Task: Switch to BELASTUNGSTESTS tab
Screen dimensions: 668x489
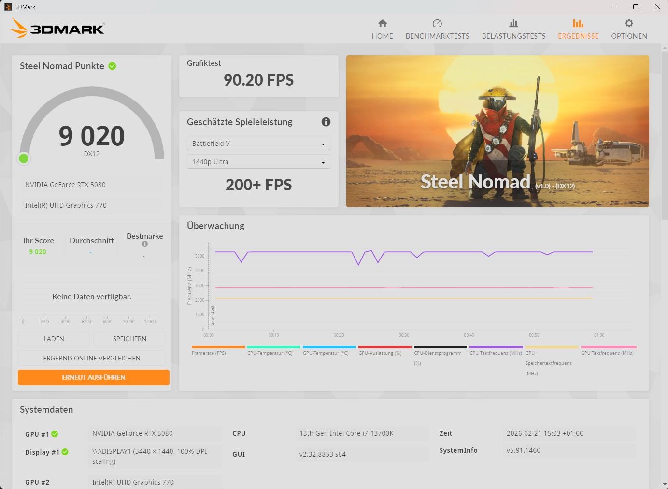Action: tap(513, 29)
